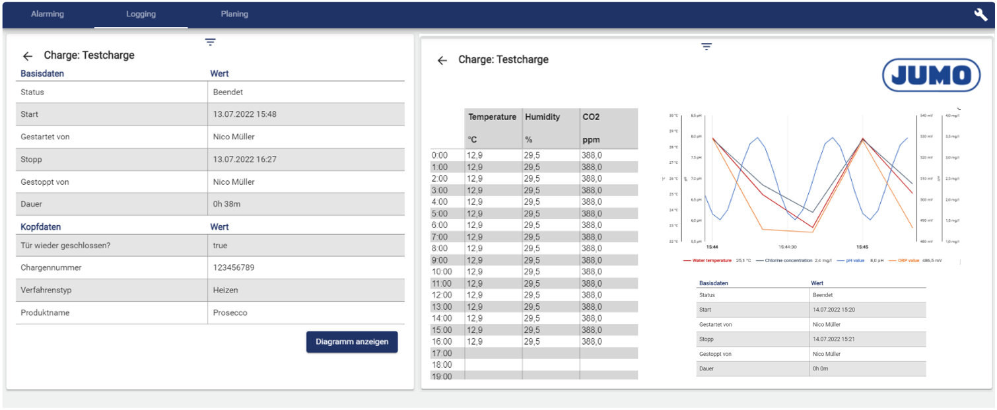Image resolution: width=997 pixels, height=410 pixels.
Task: Click the filter icon above the diagram panel
Action: [706, 47]
